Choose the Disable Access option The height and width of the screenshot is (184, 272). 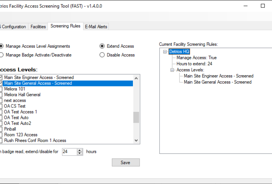pos(102,55)
